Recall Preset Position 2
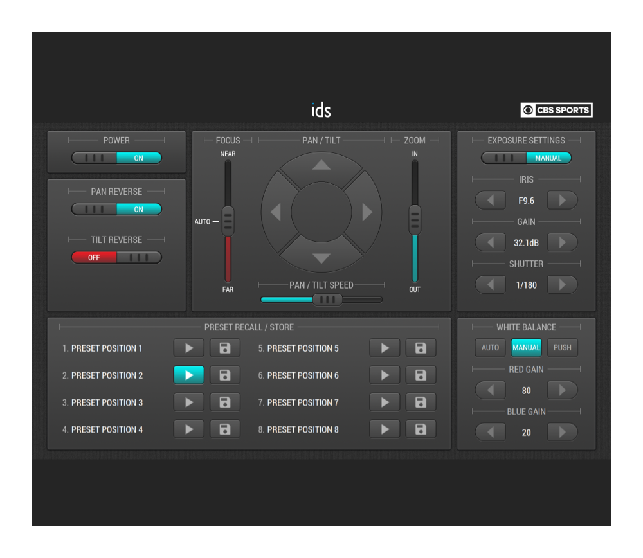643x558 pixels. click(188, 375)
